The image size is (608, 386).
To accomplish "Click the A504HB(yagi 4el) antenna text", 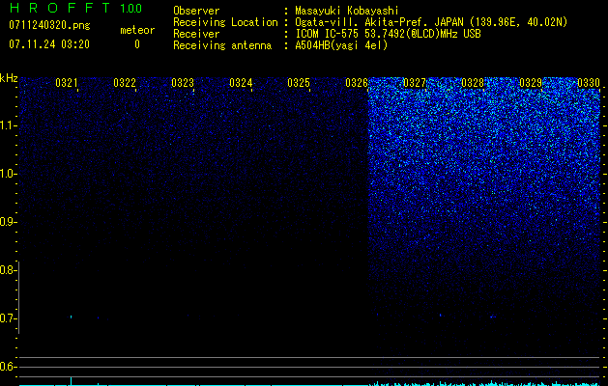I will click(x=341, y=45).
